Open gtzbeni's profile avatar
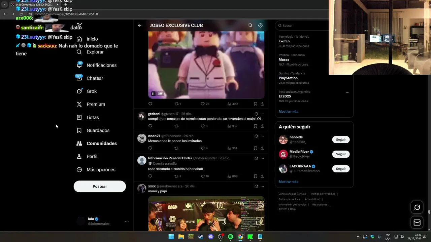The height and width of the screenshot is (242, 431). (x=142, y=116)
